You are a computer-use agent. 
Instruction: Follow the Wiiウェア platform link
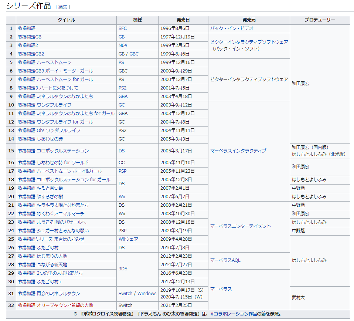128,239
